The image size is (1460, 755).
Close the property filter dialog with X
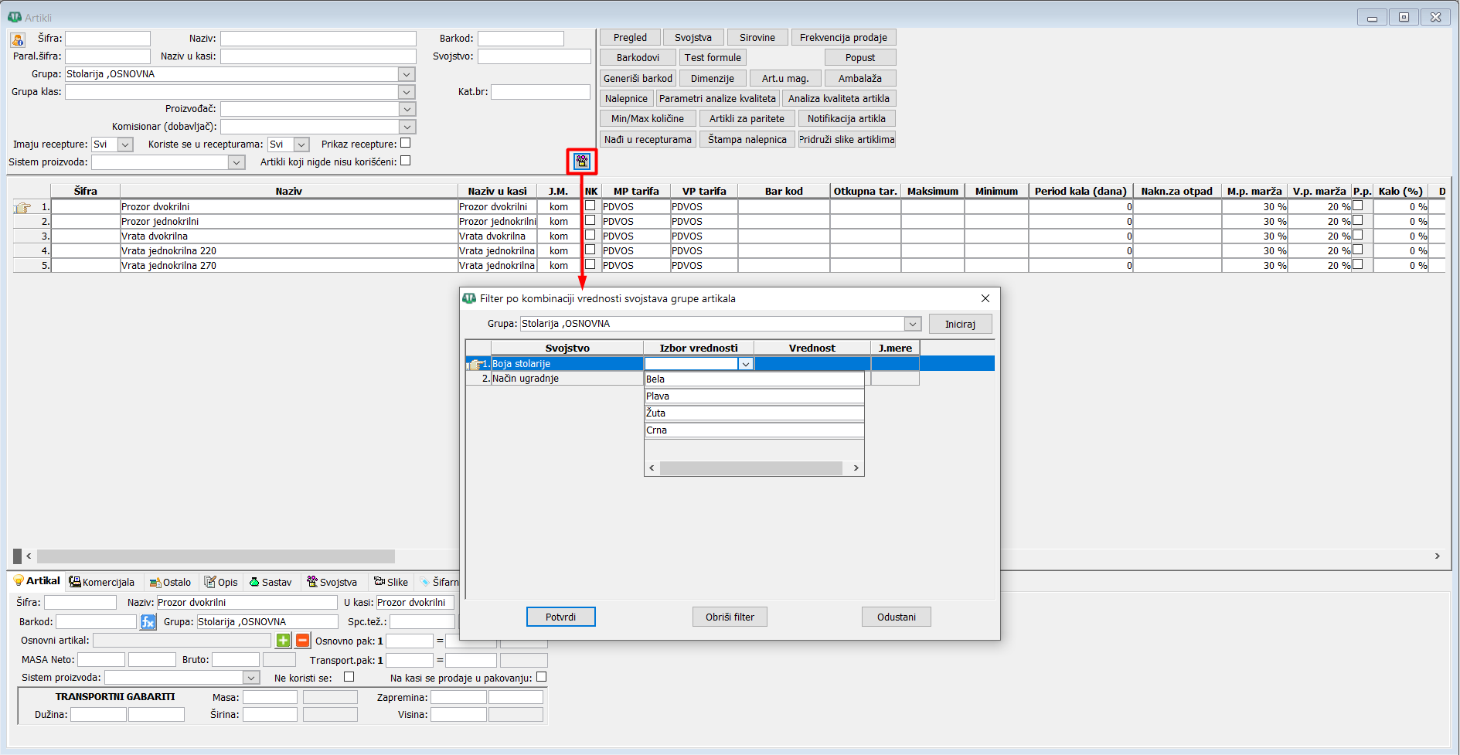click(985, 298)
